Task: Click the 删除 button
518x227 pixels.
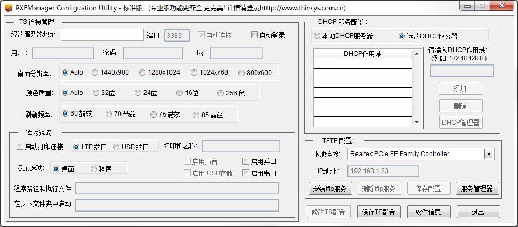Action: 460,106
